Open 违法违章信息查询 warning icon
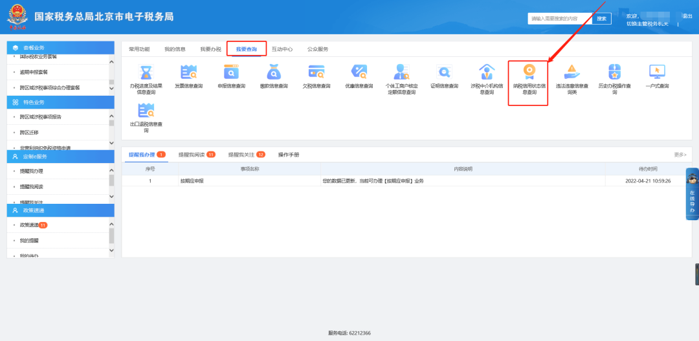The height and width of the screenshot is (341, 699). coord(571,72)
